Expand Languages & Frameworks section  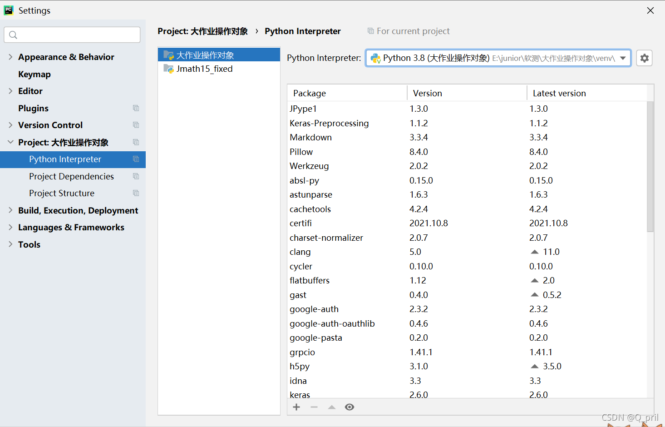pyautogui.click(x=10, y=227)
